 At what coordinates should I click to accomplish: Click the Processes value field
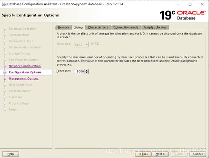pyautogui.click(x=80, y=71)
